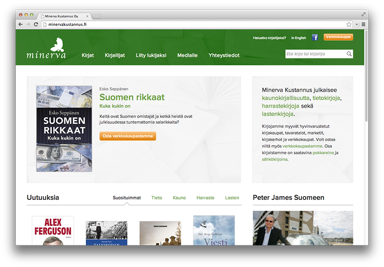Viewport: 384px width, 267px height.
Task: Go to the Yhteystiedot page
Action: [224, 56]
